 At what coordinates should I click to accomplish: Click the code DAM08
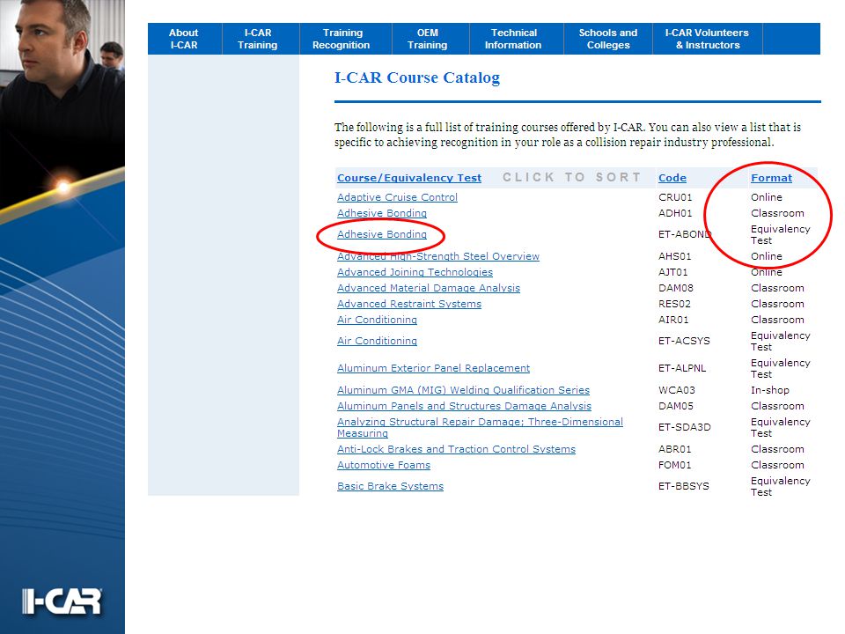pos(676,288)
